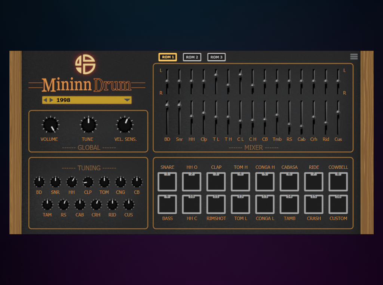Click the Snr pan slider handle
This screenshot has height=285, width=383.
click(x=179, y=81)
